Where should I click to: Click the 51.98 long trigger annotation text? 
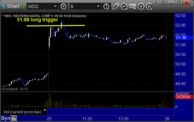click(x=37, y=20)
